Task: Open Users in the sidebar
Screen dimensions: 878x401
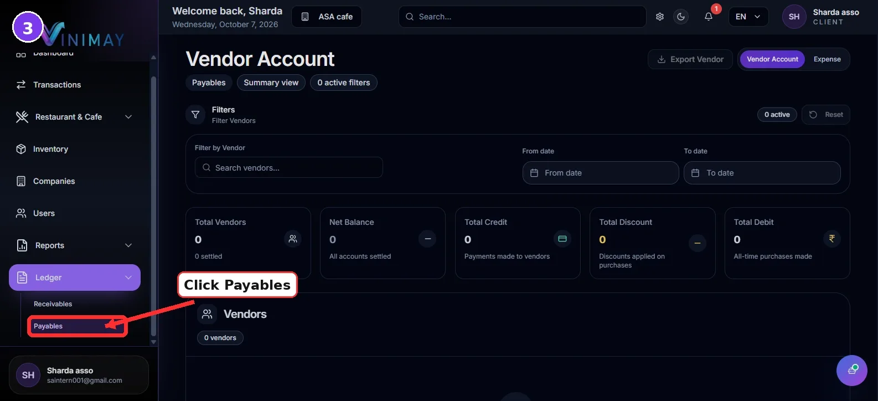Action: point(75,213)
